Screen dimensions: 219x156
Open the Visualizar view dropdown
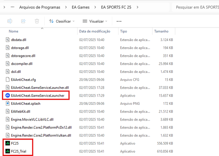point(95,21)
